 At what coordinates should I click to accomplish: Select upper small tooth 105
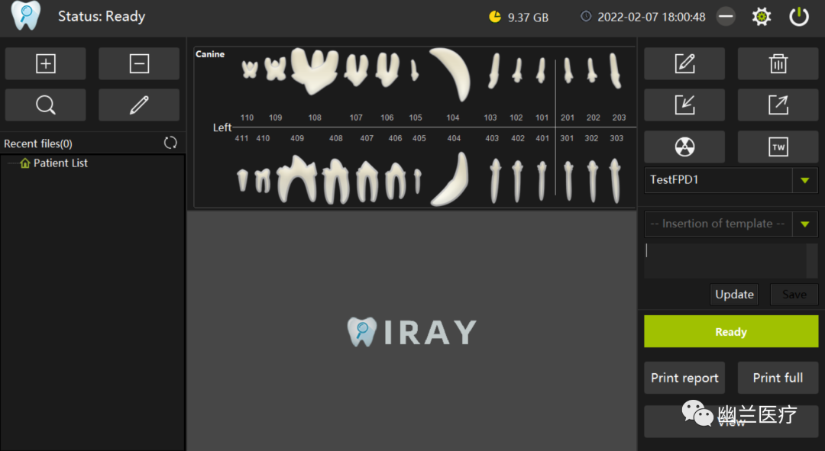[x=415, y=70]
